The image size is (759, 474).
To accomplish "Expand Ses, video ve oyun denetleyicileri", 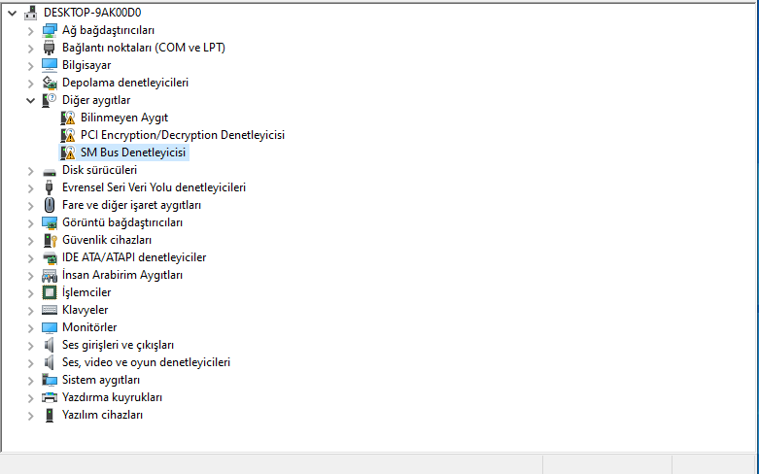I will coord(30,362).
